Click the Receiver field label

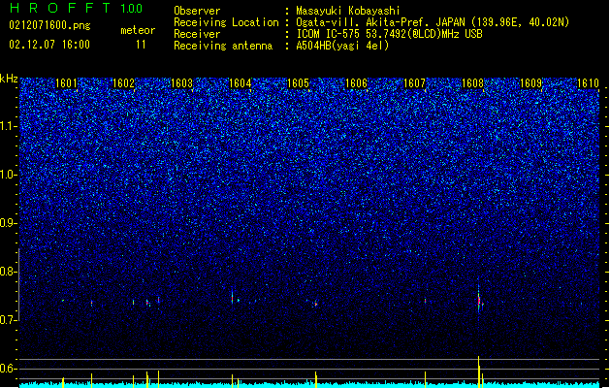197,34
